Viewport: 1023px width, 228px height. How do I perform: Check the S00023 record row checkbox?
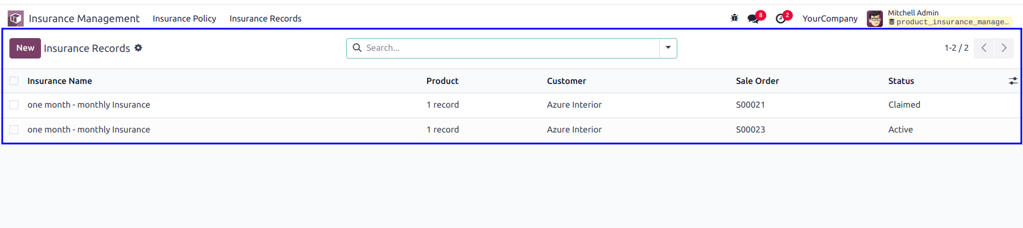click(14, 130)
